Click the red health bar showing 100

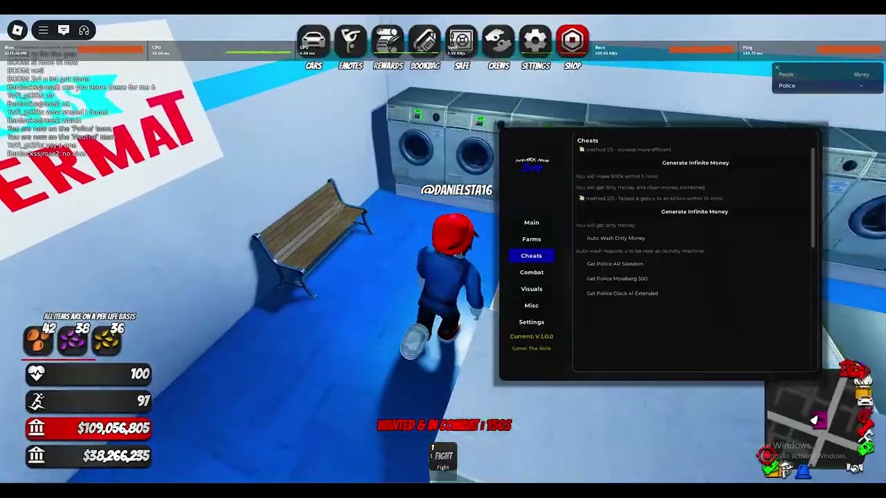(x=89, y=373)
